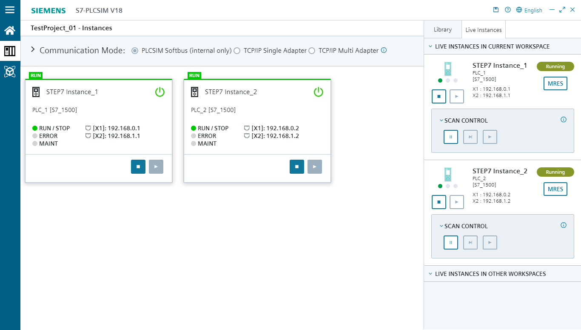Click X1 : 192.168.0.1 in Live Instances

(491, 89)
